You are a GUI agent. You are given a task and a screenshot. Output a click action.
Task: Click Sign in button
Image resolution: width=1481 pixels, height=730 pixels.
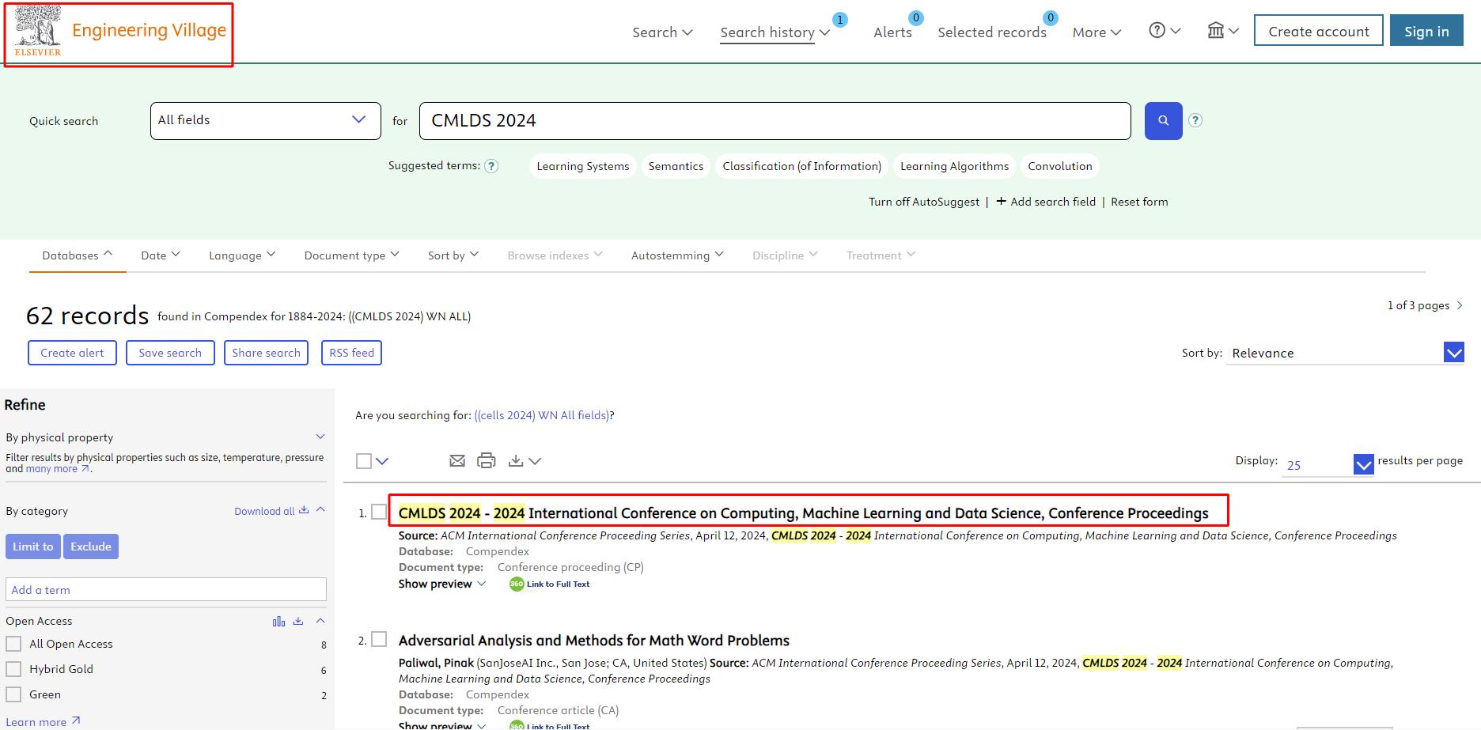point(1426,31)
